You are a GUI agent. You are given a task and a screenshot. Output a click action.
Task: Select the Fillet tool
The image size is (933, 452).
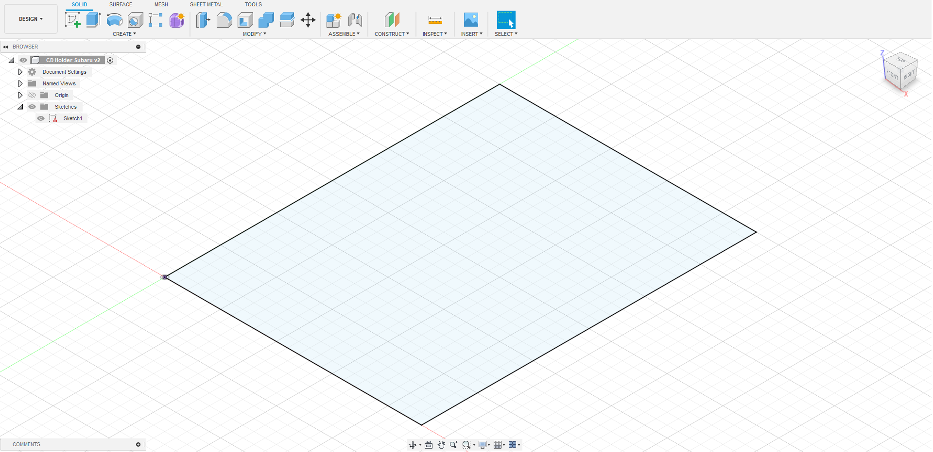[x=224, y=20]
